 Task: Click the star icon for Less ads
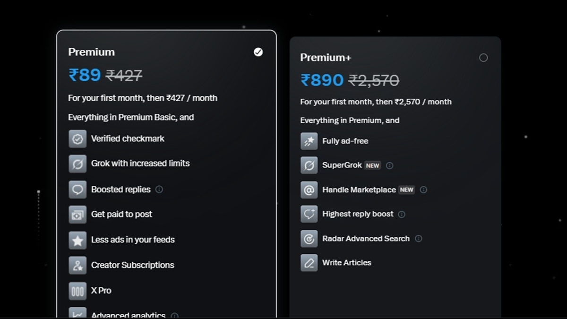[x=77, y=240]
